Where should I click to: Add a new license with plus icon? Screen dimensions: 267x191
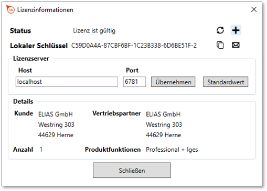(x=236, y=30)
